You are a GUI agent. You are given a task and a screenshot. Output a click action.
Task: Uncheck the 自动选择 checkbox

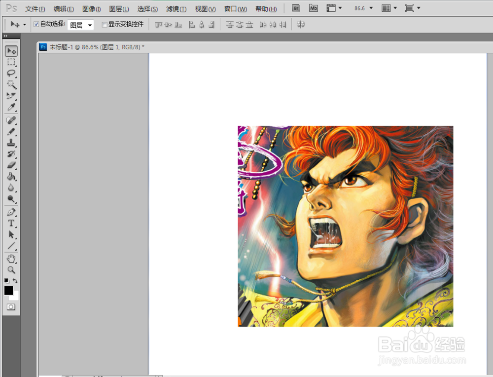[x=36, y=24]
